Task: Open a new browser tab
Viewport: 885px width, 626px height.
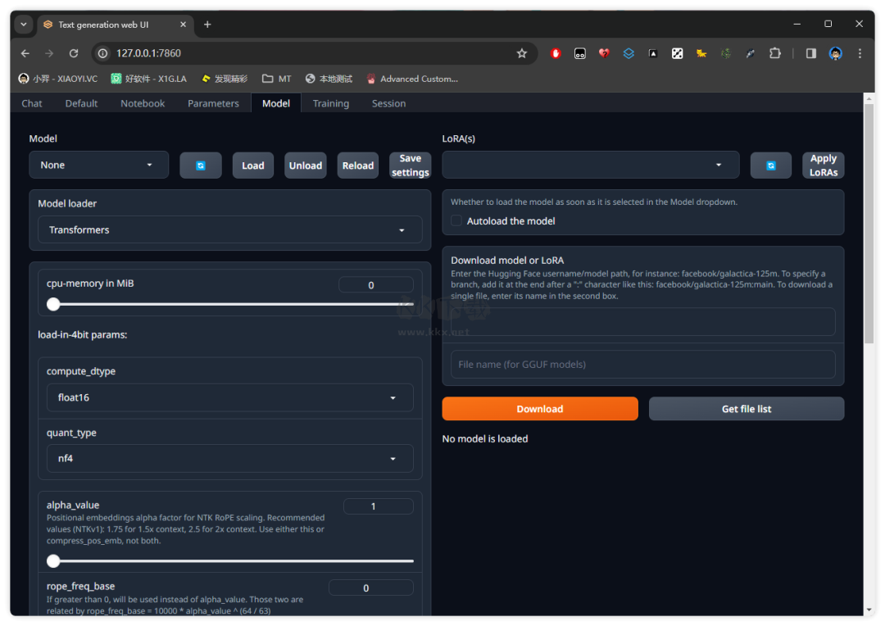Action: pos(207,25)
